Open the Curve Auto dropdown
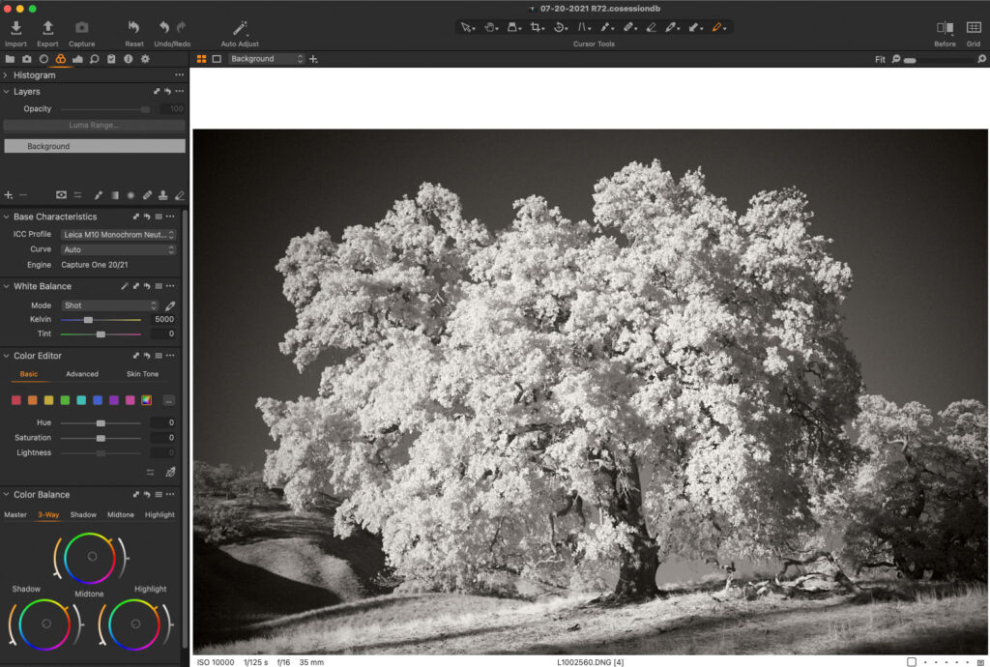The height and width of the screenshot is (667, 990). coord(118,249)
